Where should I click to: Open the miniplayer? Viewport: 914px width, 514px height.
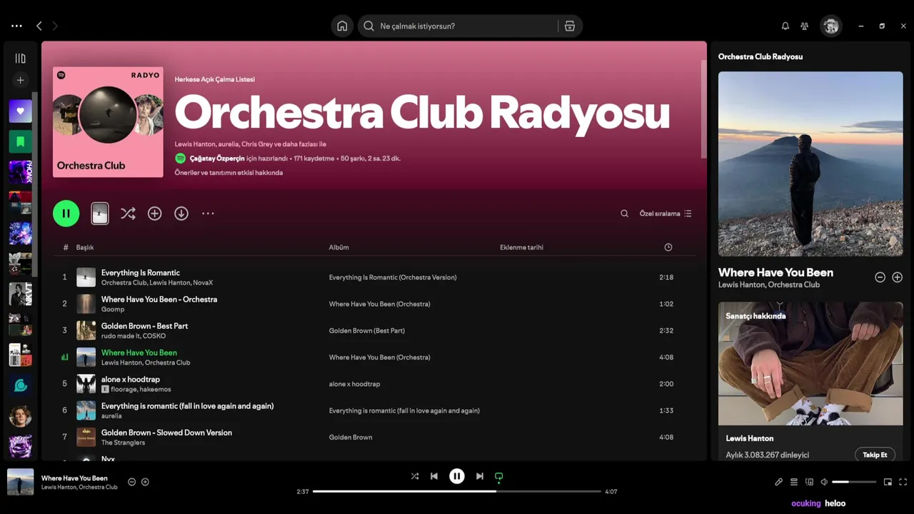888,482
